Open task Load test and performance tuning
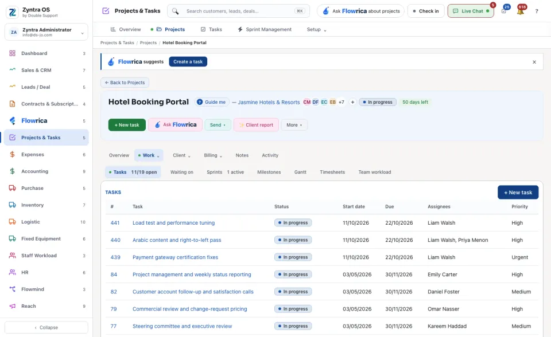The width and height of the screenshot is (551, 337). [x=173, y=223]
